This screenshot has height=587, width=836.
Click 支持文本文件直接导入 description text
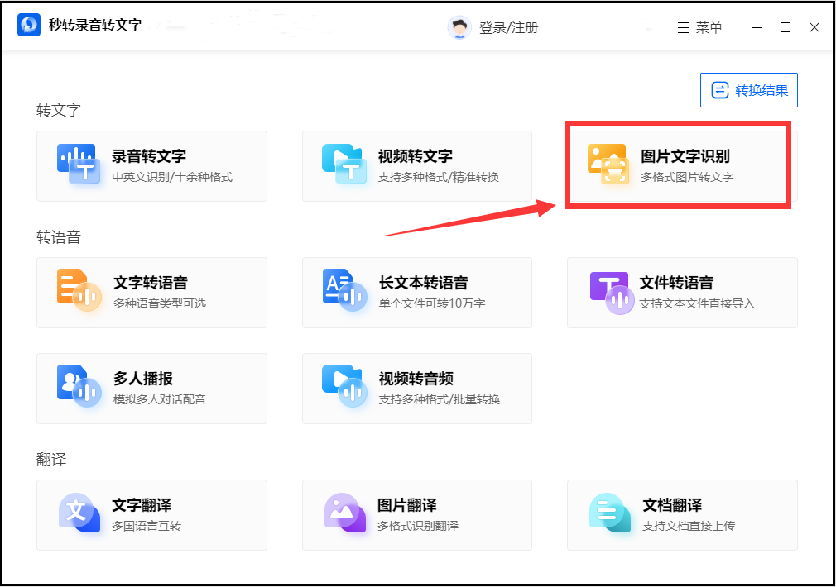697,303
